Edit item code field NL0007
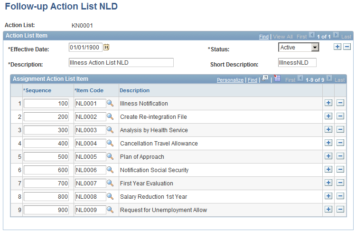 [90, 184]
